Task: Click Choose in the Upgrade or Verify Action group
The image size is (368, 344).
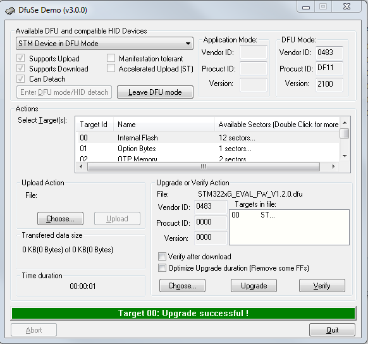Action: tap(182, 286)
